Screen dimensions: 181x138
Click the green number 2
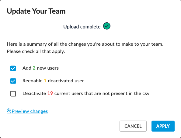click(34, 68)
